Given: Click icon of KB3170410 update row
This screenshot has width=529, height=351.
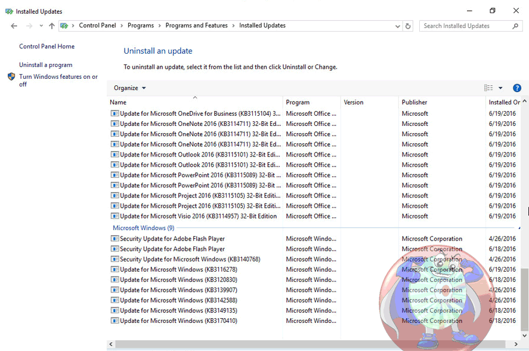Looking at the screenshot, I should [x=115, y=321].
